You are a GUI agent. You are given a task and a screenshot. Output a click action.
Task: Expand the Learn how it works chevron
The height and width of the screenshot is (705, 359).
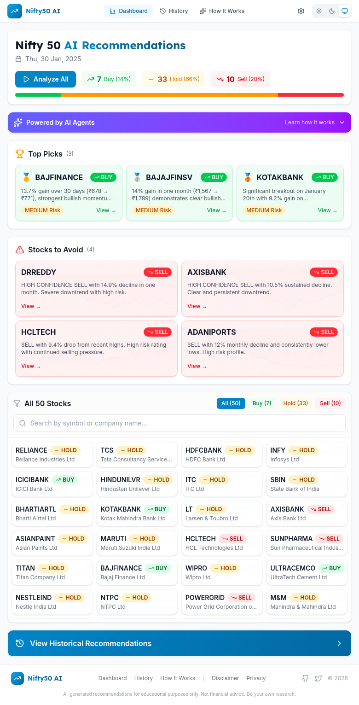click(342, 122)
